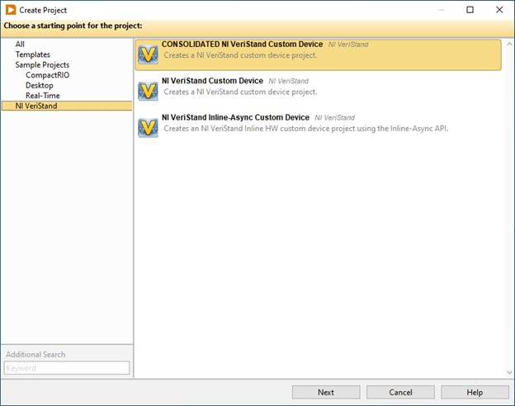Viewport: 515px width, 406px height.
Task: Click the Cancel button
Action: click(x=400, y=392)
